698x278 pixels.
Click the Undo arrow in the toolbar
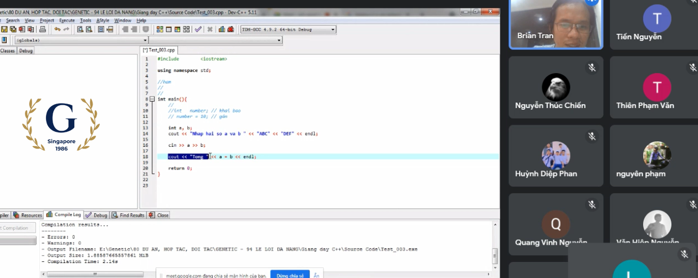point(57,29)
